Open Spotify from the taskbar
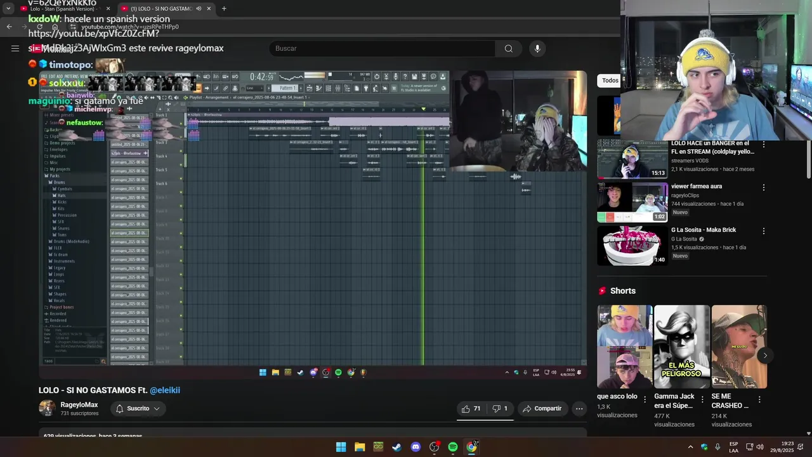 click(453, 447)
